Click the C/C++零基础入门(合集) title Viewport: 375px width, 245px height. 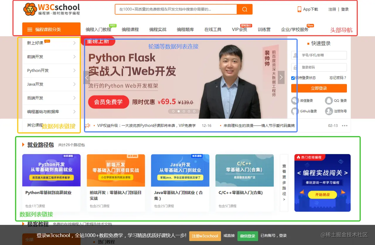click(241, 193)
